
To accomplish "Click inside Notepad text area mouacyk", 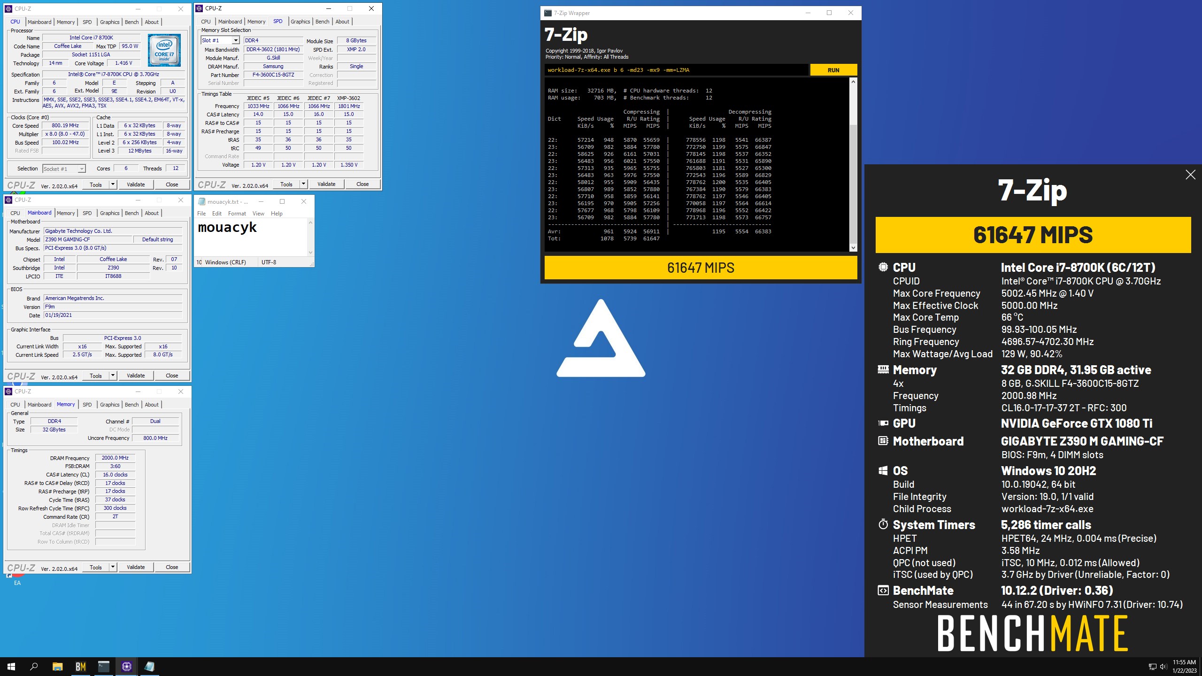I will click(x=251, y=237).
